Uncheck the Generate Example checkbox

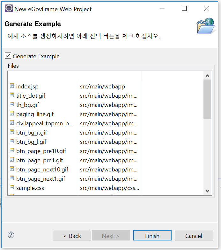(8, 56)
